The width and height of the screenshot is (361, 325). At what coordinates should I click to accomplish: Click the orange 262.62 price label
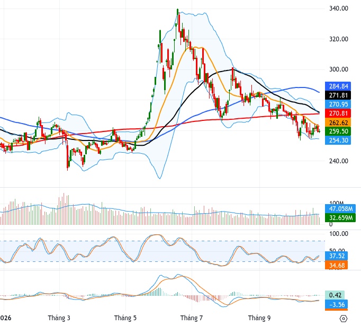338,122
